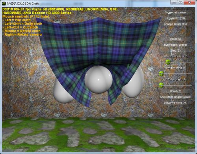197x154 pixels.
Task: Click Toggle REF (F3) button
Action: (x=175, y=18)
